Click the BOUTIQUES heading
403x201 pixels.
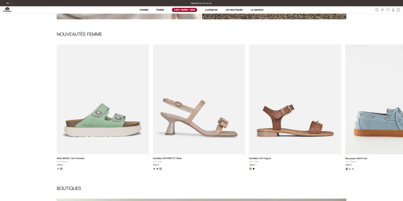point(69,188)
